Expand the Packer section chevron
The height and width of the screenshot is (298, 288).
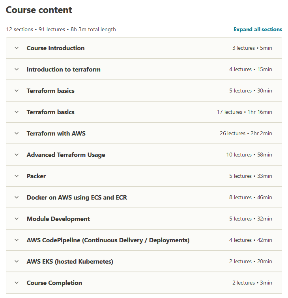click(17, 176)
